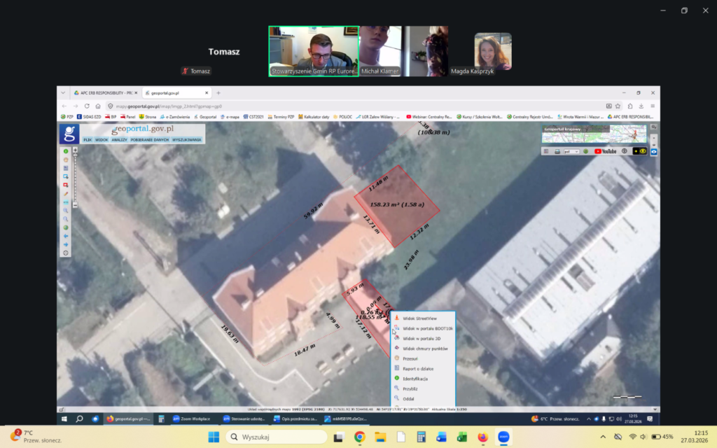This screenshot has width=717, height=448.
Task: Click the zoom out minus button on map
Action: [75, 204]
